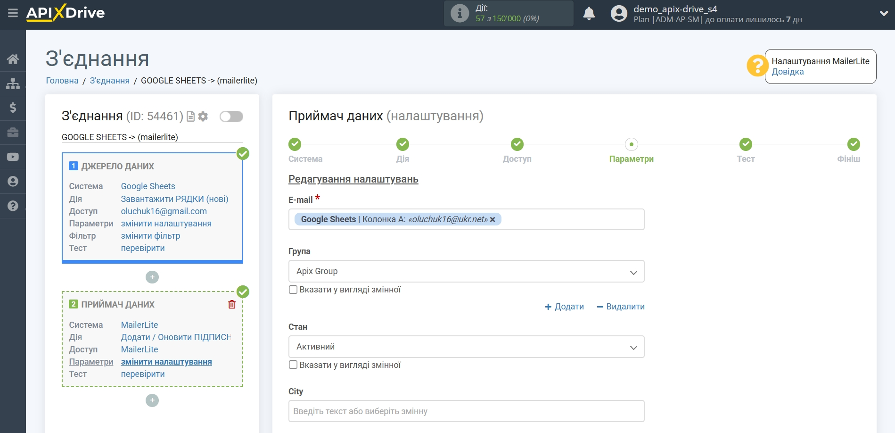
Task: Open the help question sidebar icon
Action: 13,206
